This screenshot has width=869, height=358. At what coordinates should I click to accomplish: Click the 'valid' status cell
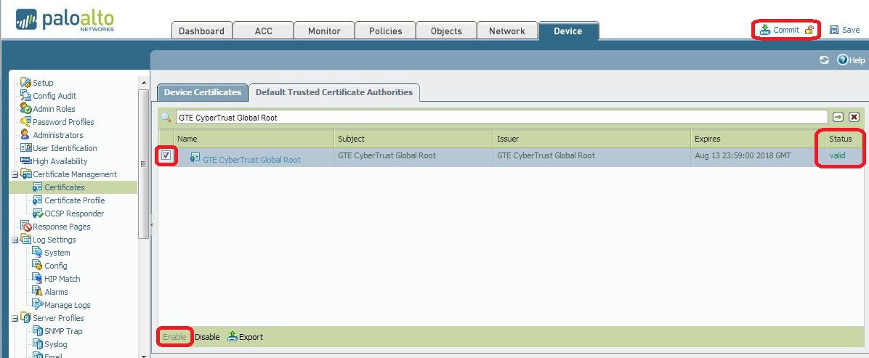[838, 155]
